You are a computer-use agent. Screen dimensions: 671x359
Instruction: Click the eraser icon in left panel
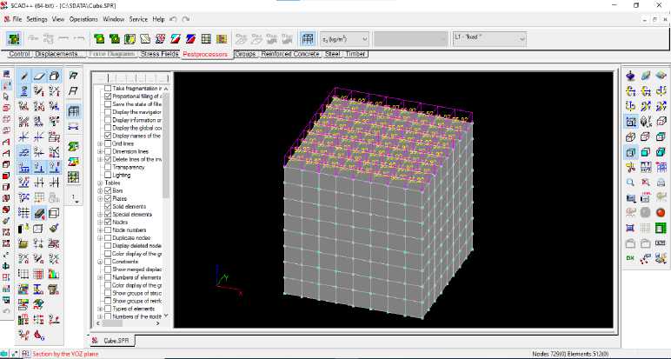coord(38,213)
